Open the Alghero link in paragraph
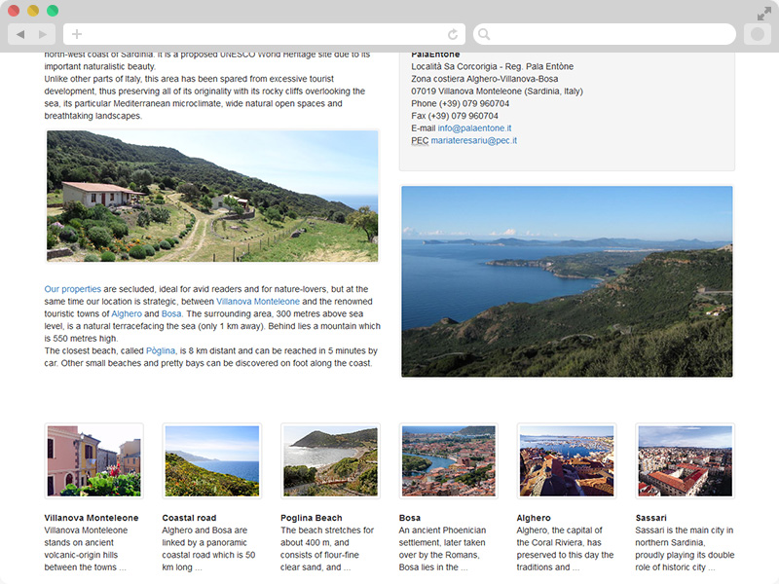The image size is (779, 584). pyautogui.click(x=127, y=313)
